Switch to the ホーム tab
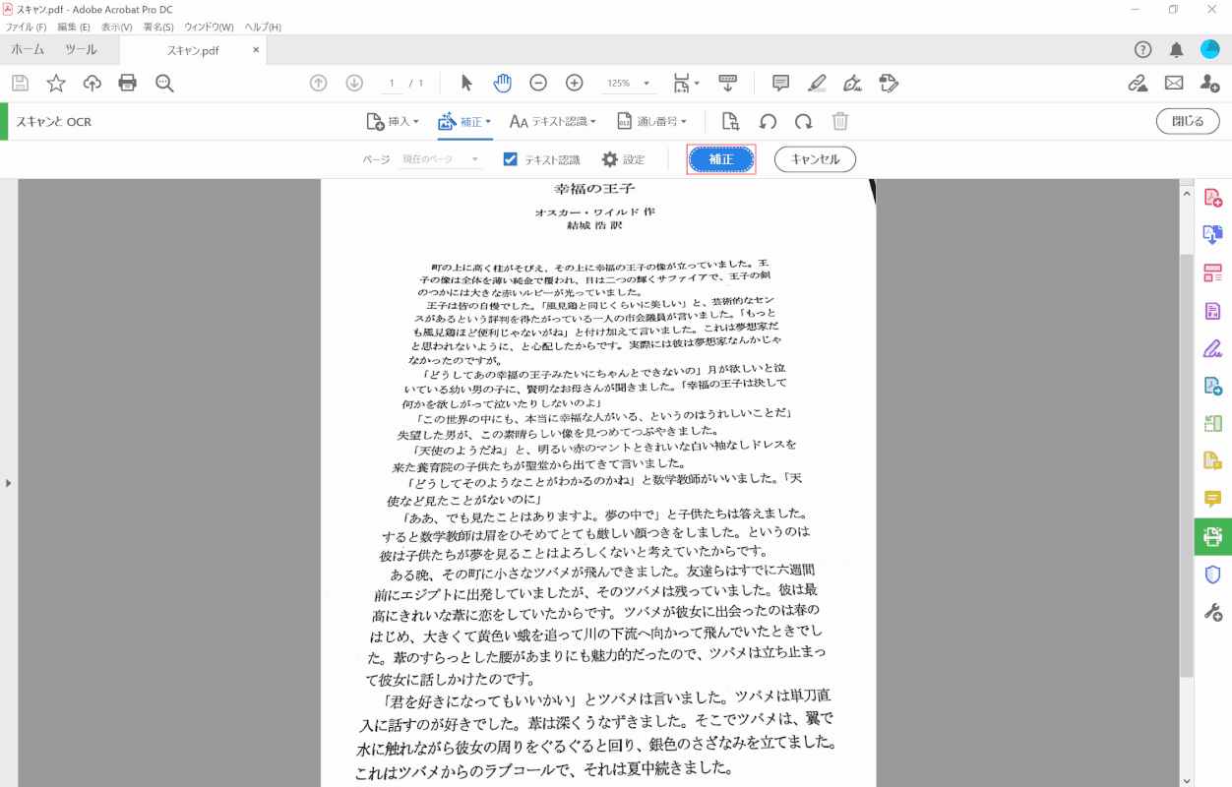The width and height of the screenshot is (1232, 787). [x=28, y=50]
